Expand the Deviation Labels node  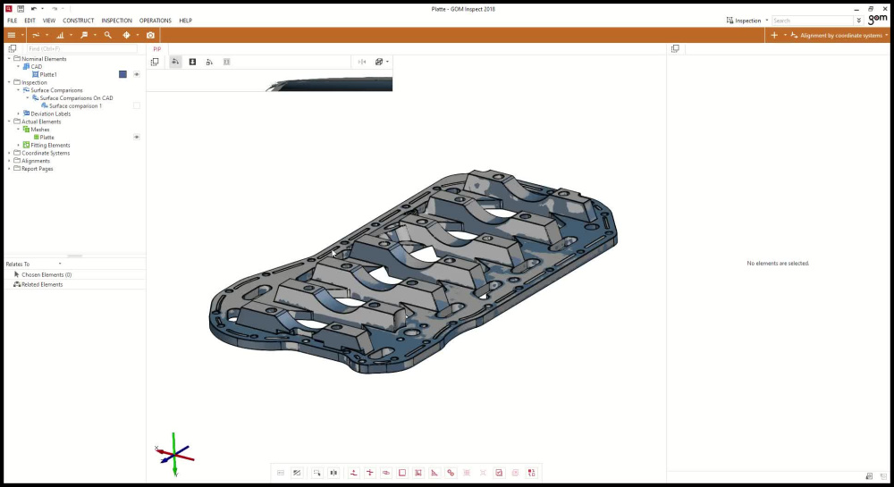[x=18, y=113]
